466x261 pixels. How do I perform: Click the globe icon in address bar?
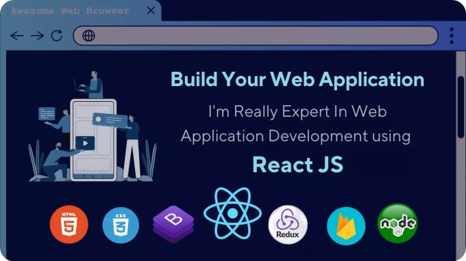coord(88,36)
